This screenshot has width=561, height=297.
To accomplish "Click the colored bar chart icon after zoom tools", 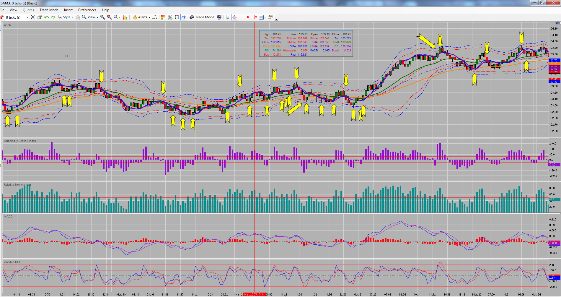I will [x=125, y=17].
